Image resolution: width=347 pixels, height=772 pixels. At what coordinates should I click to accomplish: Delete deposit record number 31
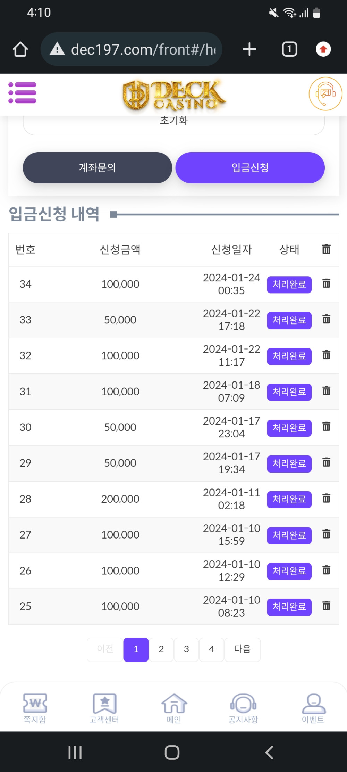click(326, 391)
